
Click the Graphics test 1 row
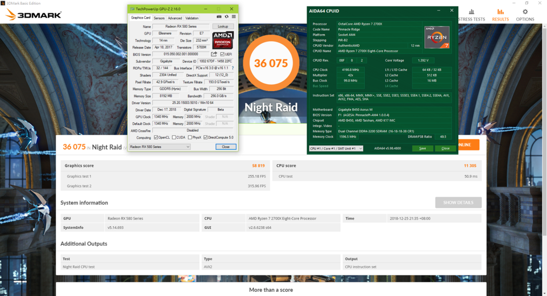pyautogui.click(x=166, y=176)
